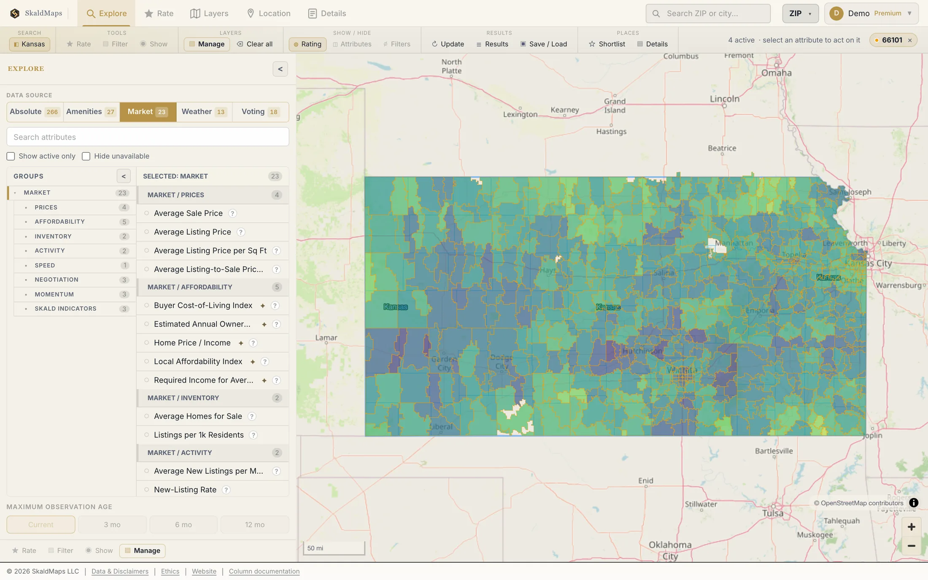Open help for Average Sale Price

[x=232, y=213]
